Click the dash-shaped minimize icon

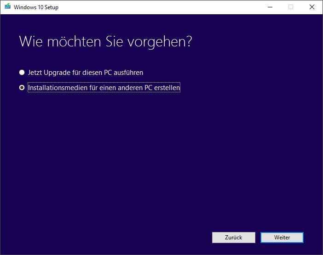tap(270, 7)
